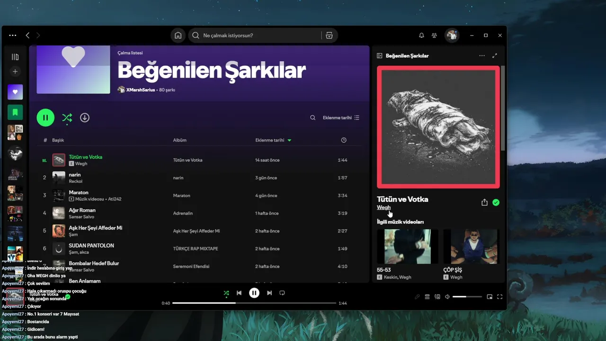Open artist Reckol link

(x=75, y=181)
